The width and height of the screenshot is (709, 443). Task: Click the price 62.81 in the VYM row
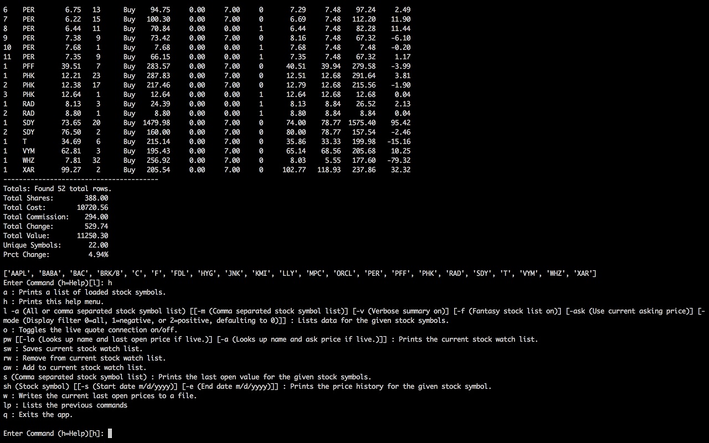pos(71,151)
